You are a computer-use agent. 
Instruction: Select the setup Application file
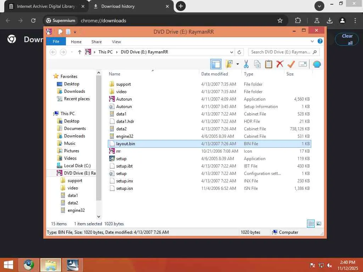[x=209, y=158]
